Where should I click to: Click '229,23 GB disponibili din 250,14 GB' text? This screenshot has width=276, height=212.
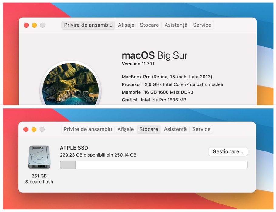pos(98,155)
